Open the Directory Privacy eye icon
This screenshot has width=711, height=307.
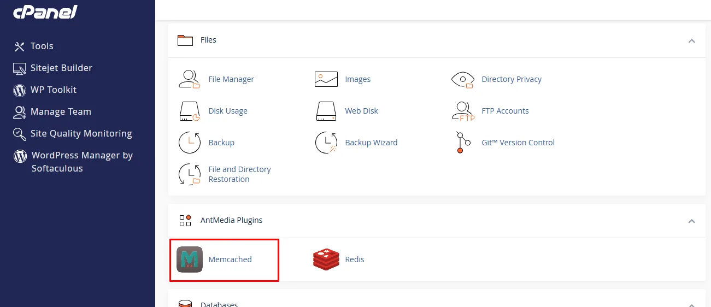462,79
